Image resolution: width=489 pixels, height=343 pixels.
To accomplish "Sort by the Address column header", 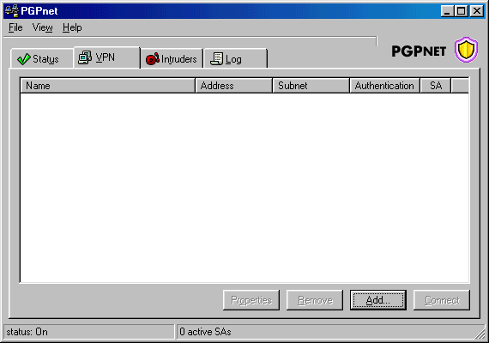I will coord(234,86).
